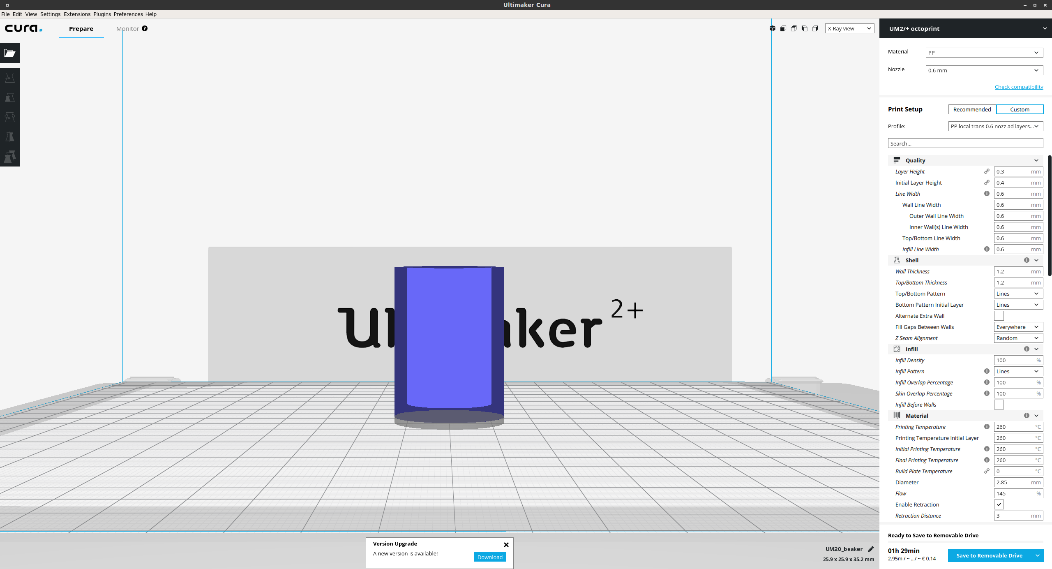Select the Top view cube icon
This screenshot has height=569, width=1052.
pyautogui.click(x=794, y=28)
